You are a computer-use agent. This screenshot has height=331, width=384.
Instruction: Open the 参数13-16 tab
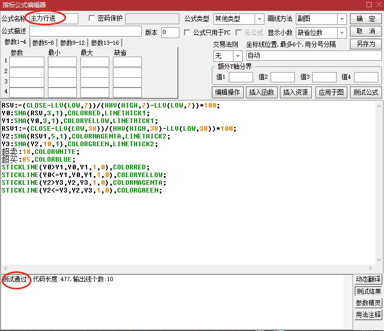pyautogui.click(x=106, y=43)
